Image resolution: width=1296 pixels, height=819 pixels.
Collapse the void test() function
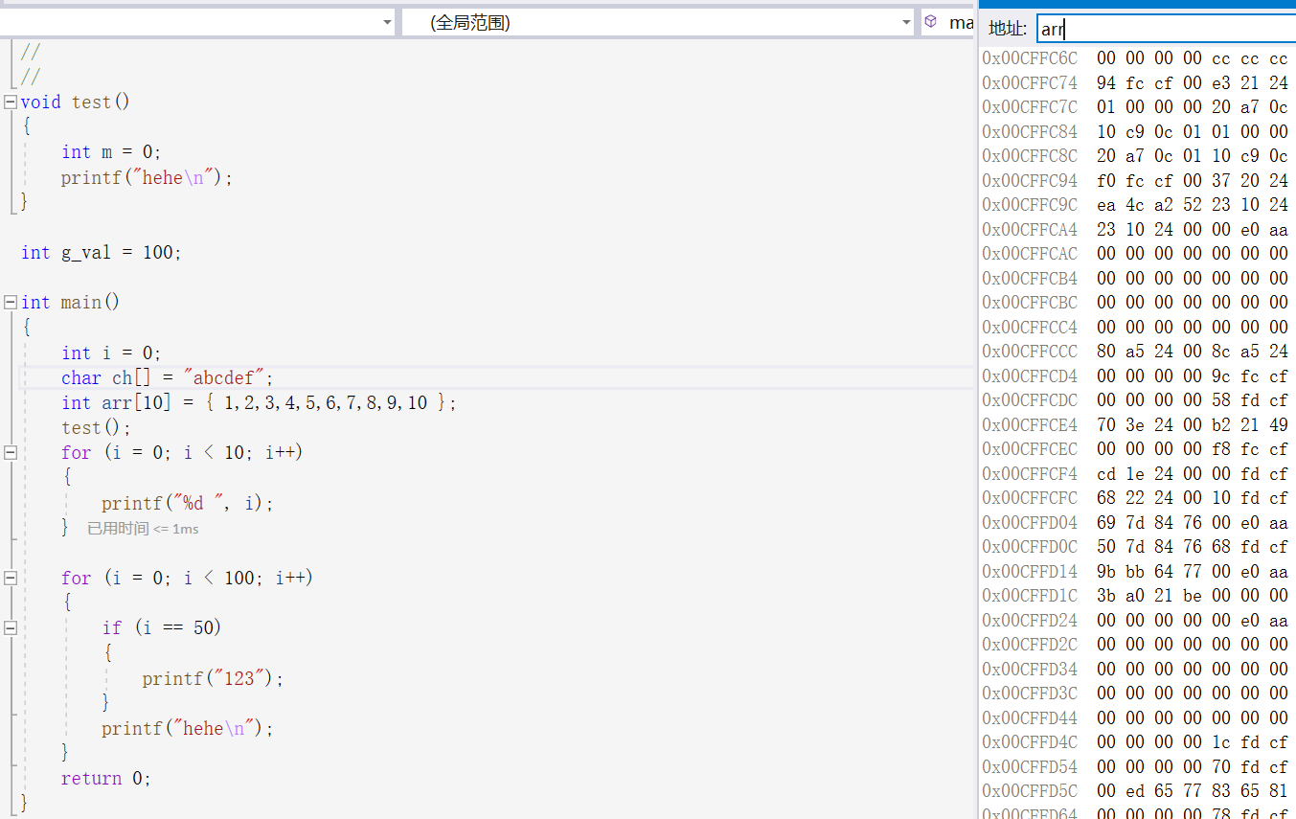coord(10,102)
